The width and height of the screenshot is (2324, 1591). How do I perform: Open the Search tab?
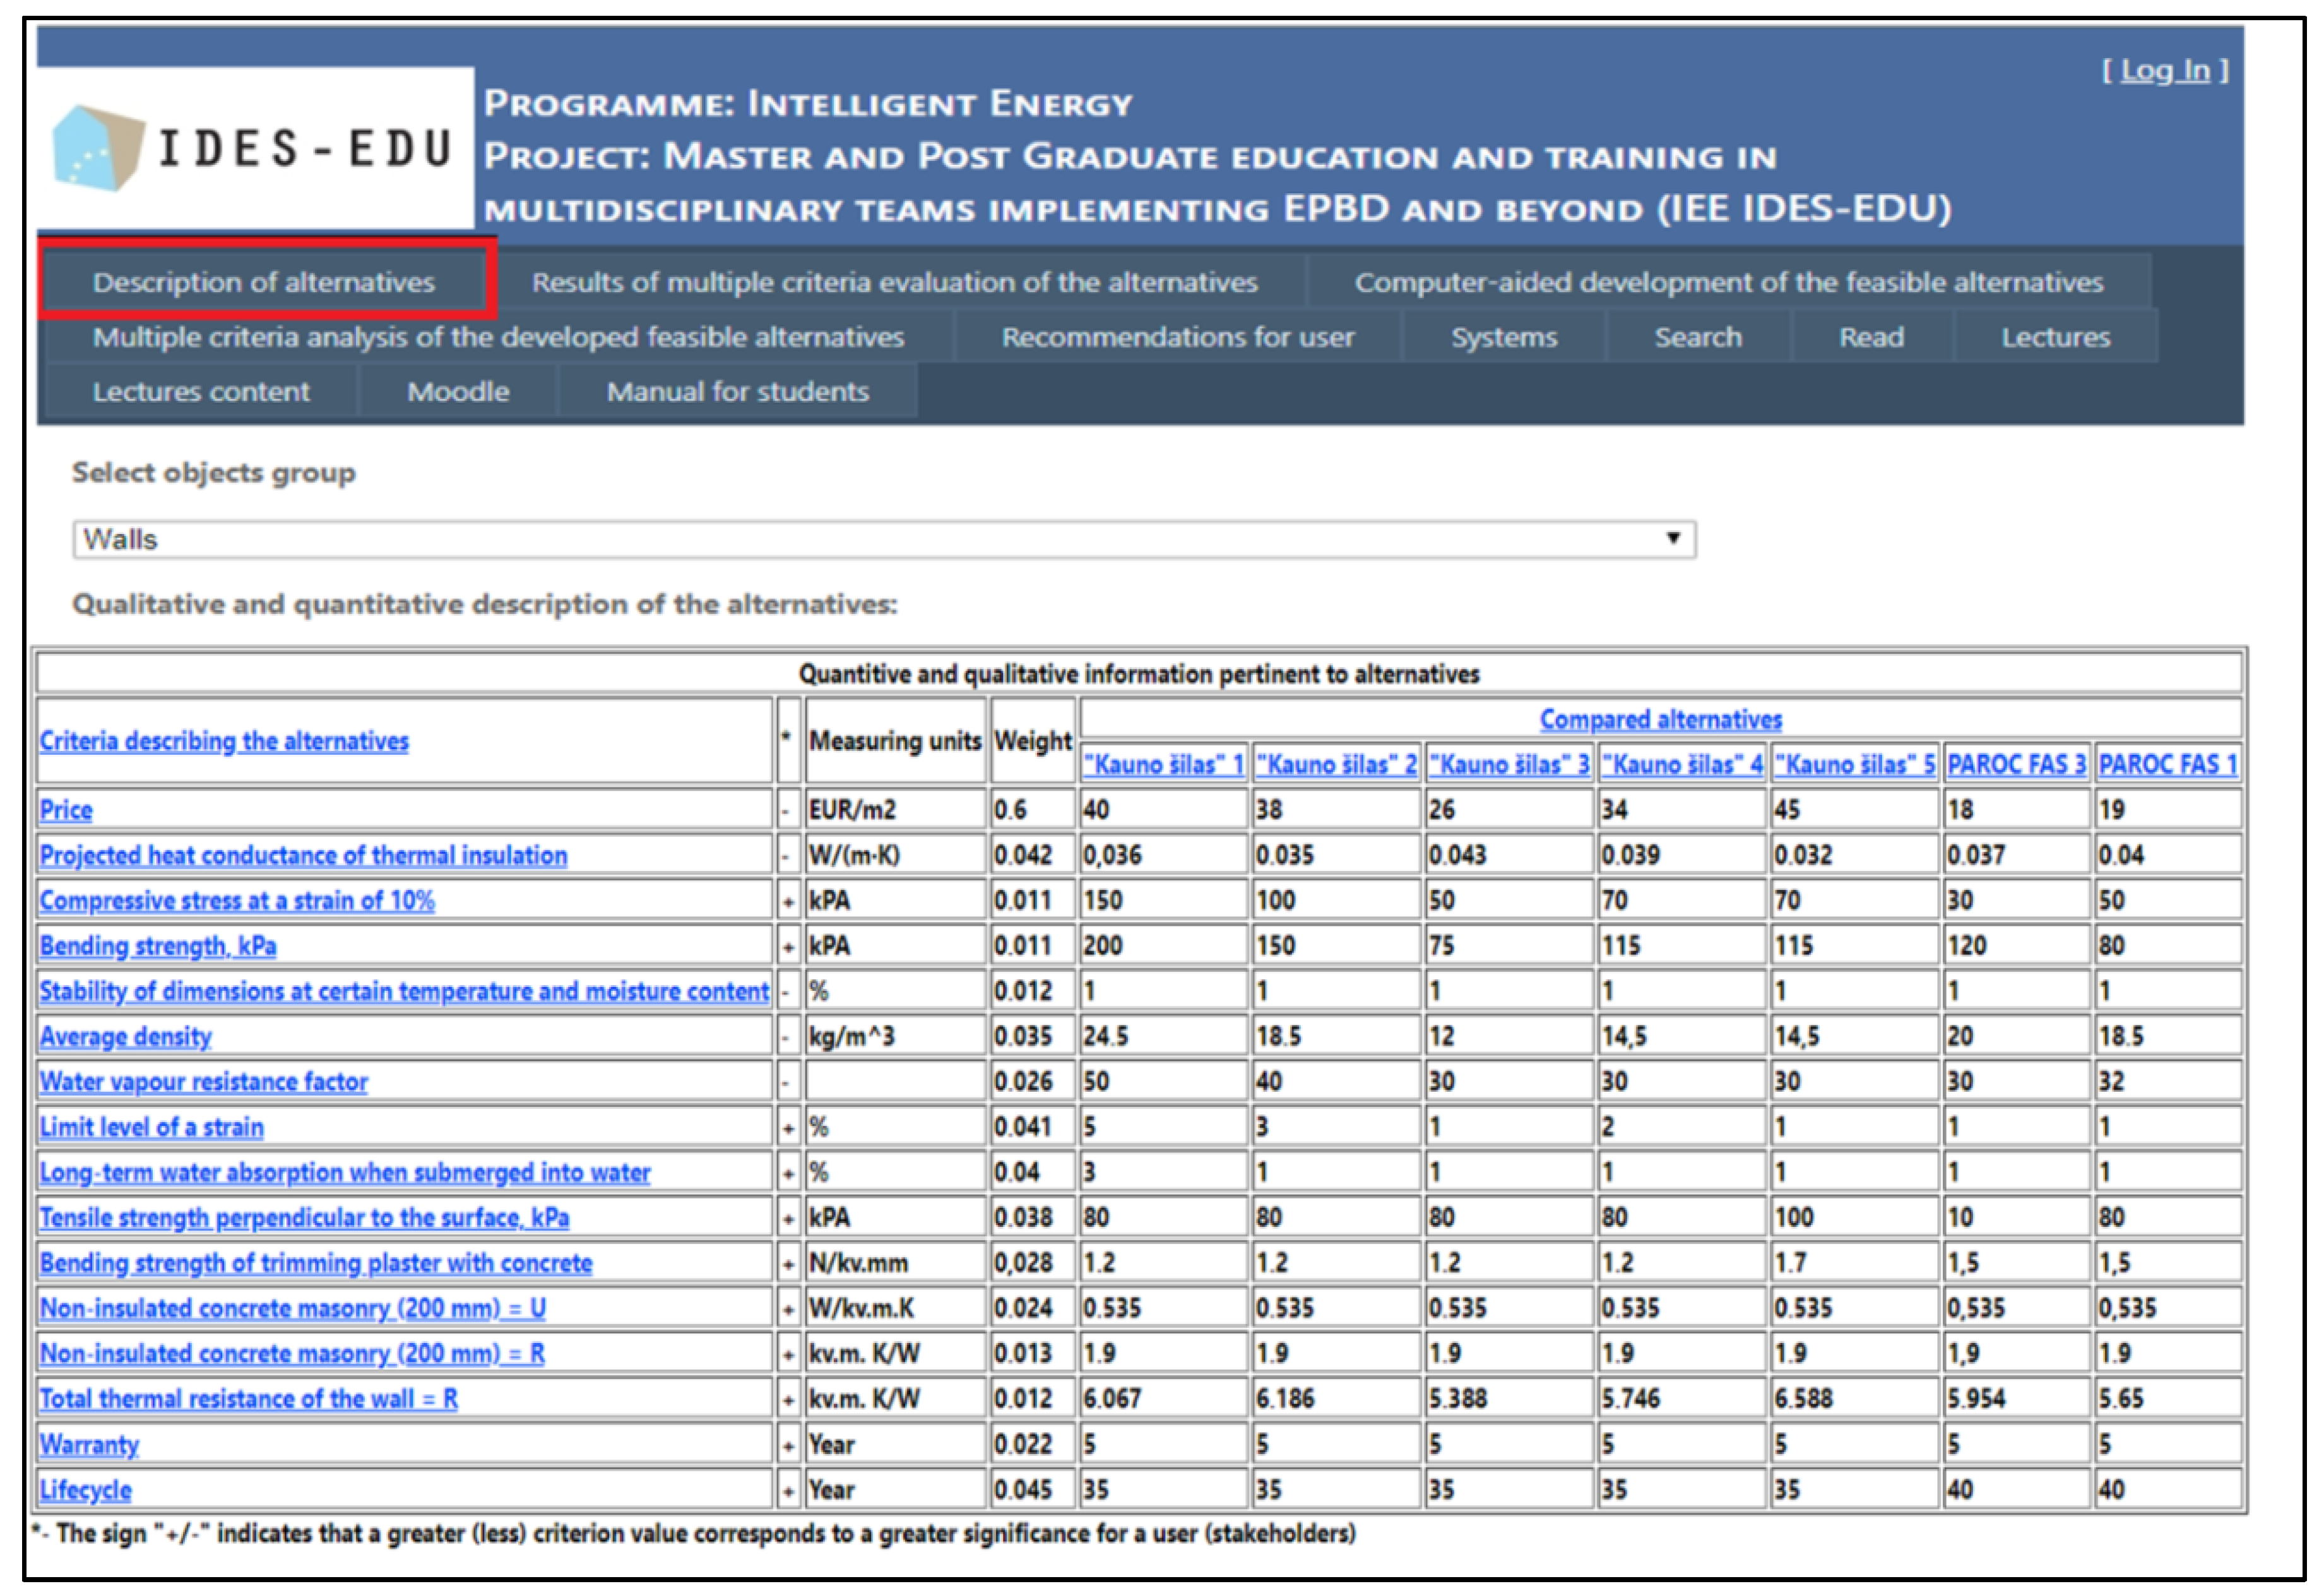tap(1697, 337)
